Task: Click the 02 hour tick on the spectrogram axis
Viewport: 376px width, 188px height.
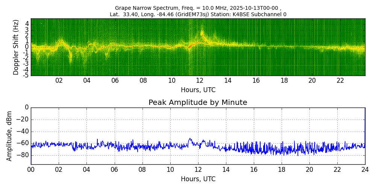Action: tap(59, 80)
